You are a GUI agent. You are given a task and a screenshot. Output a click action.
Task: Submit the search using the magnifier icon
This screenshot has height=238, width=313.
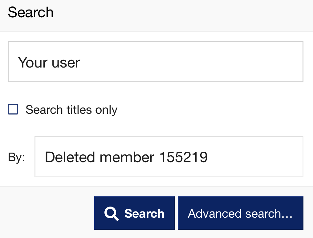pos(111,213)
